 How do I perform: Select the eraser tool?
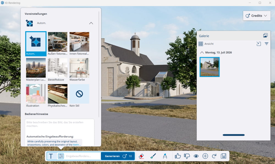(141, 156)
